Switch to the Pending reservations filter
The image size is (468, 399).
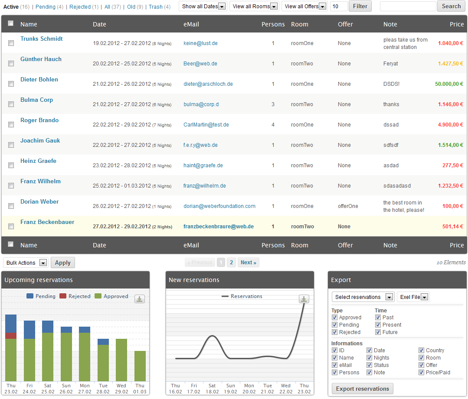(46, 7)
